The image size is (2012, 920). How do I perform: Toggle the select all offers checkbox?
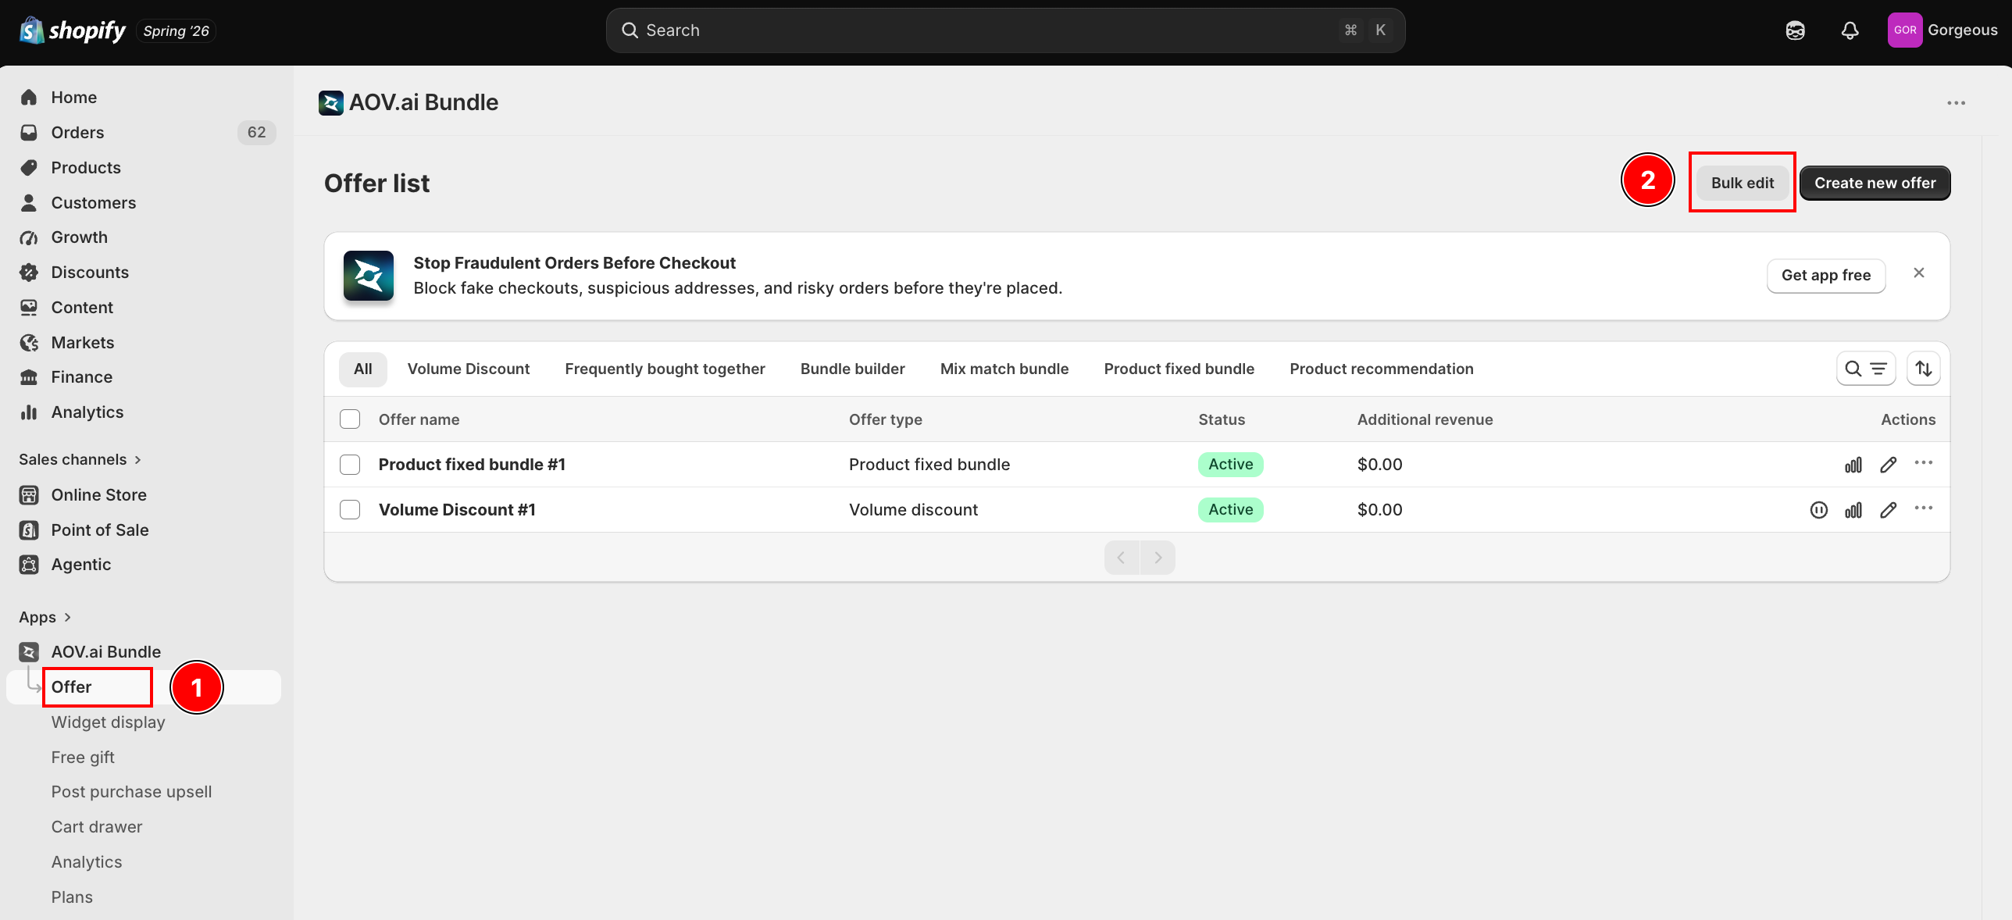350,419
